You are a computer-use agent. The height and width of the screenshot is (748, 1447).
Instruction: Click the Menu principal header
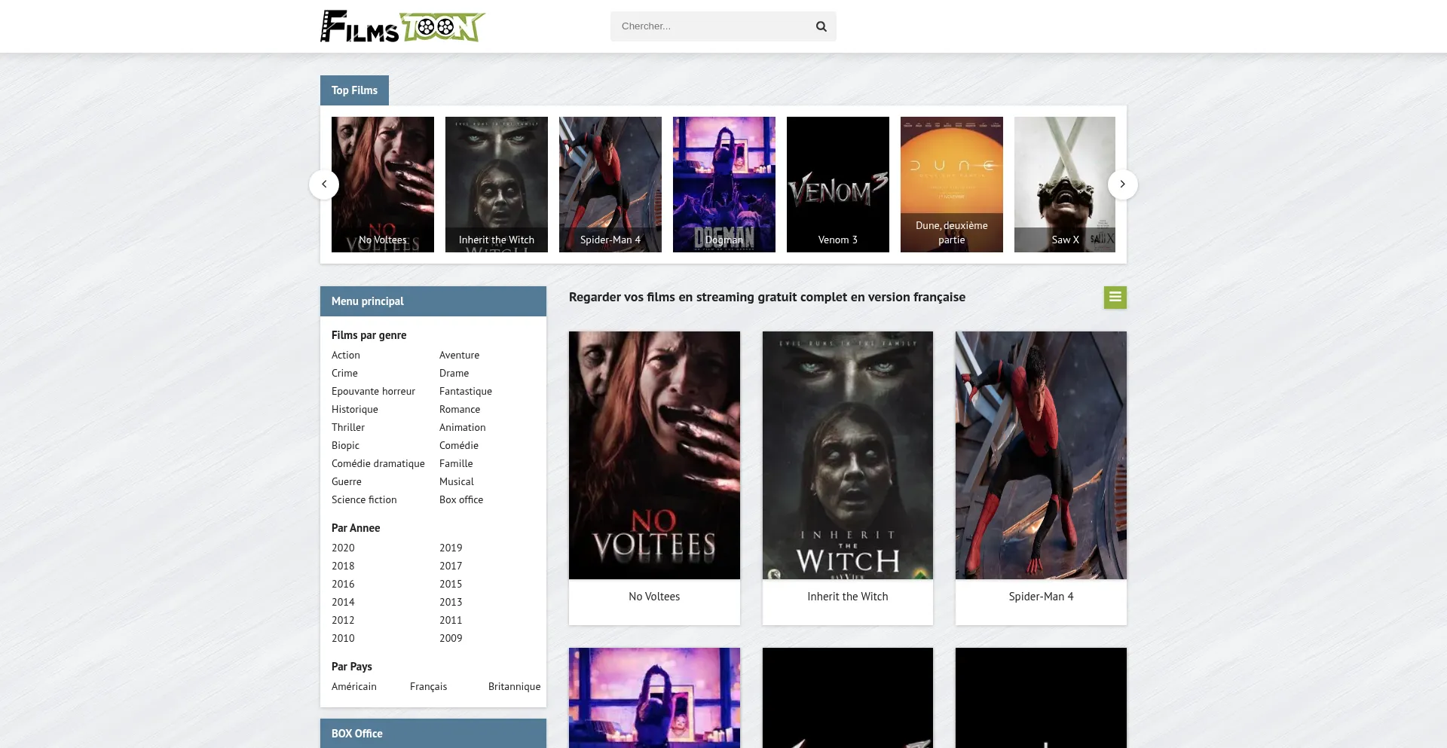point(433,301)
